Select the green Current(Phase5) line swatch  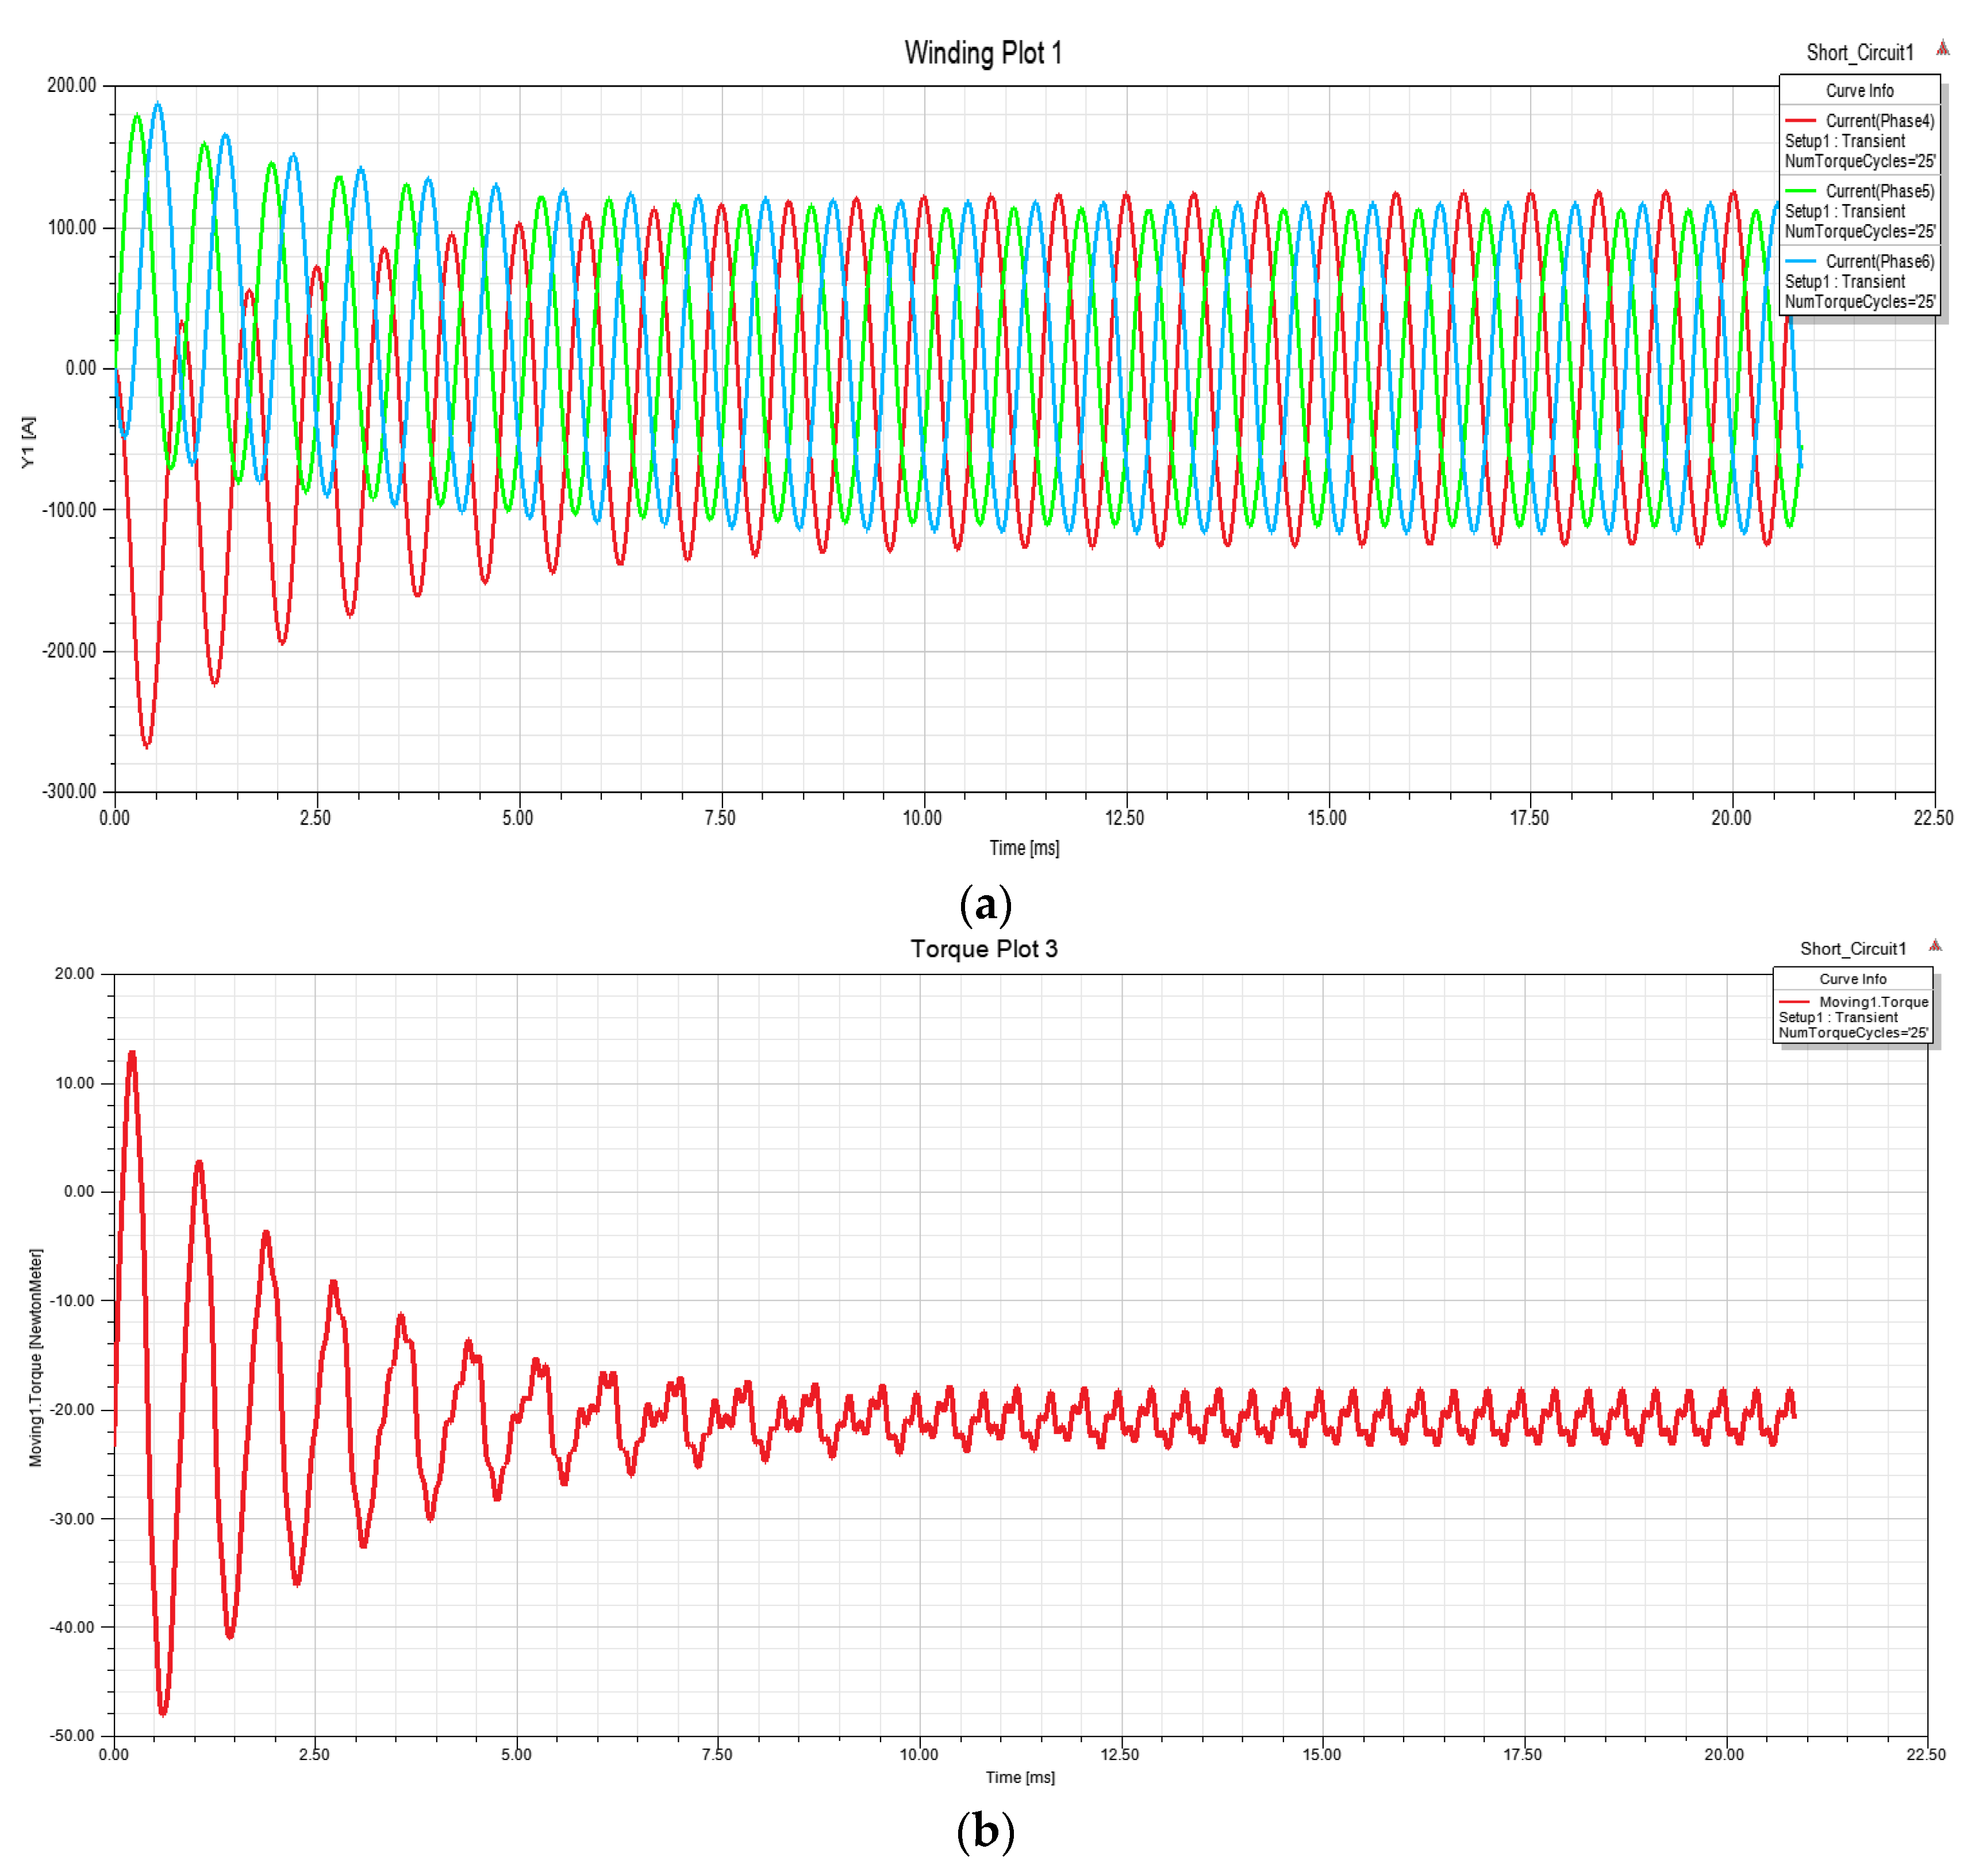(x=1800, y=191)
